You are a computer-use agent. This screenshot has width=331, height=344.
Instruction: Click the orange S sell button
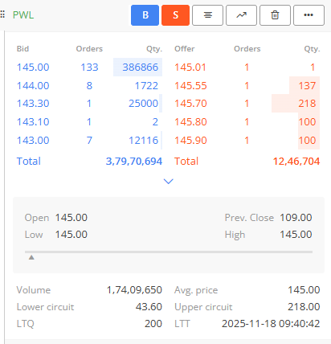click(x=175, y=15)
